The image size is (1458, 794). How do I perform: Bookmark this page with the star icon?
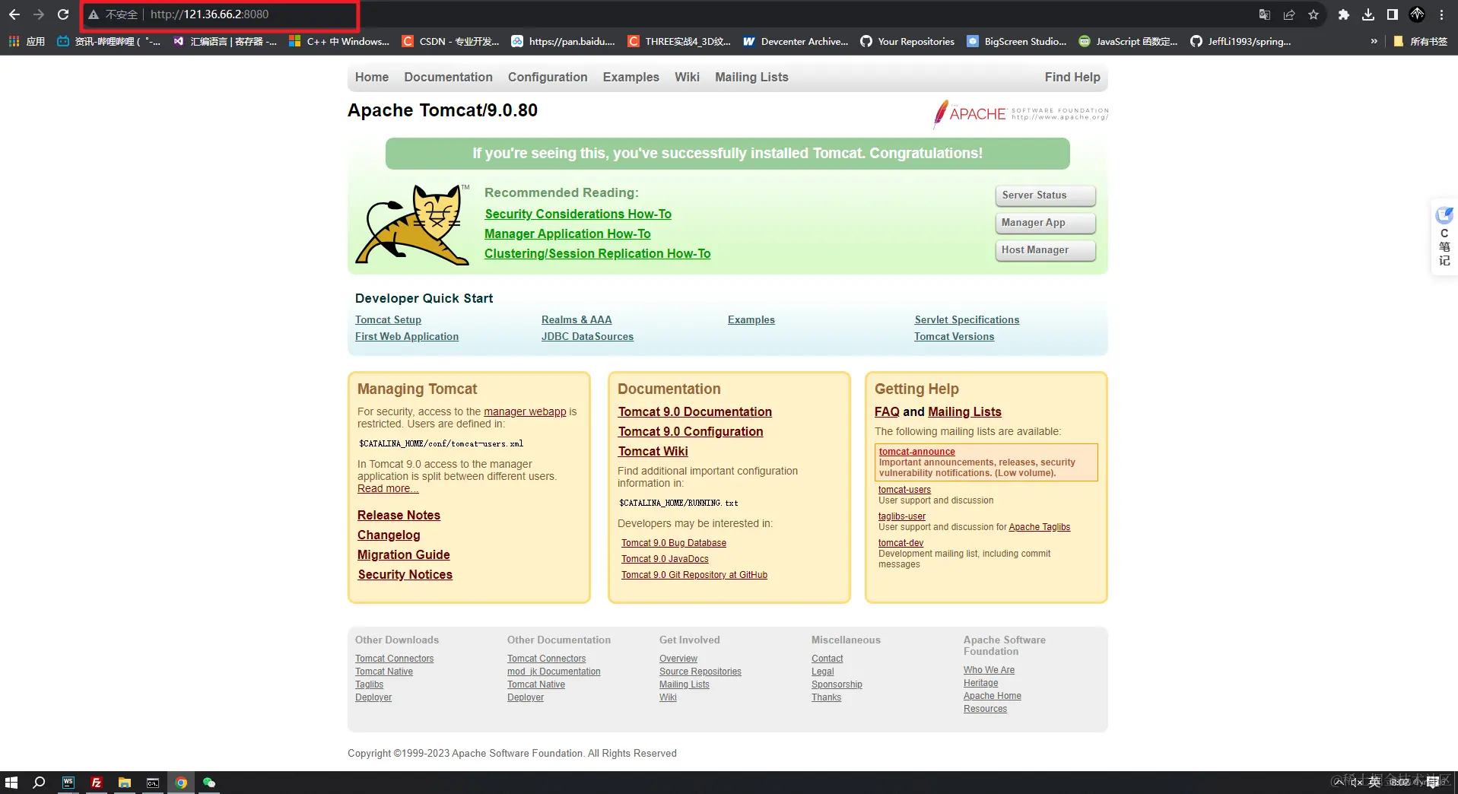(1313, 14)
